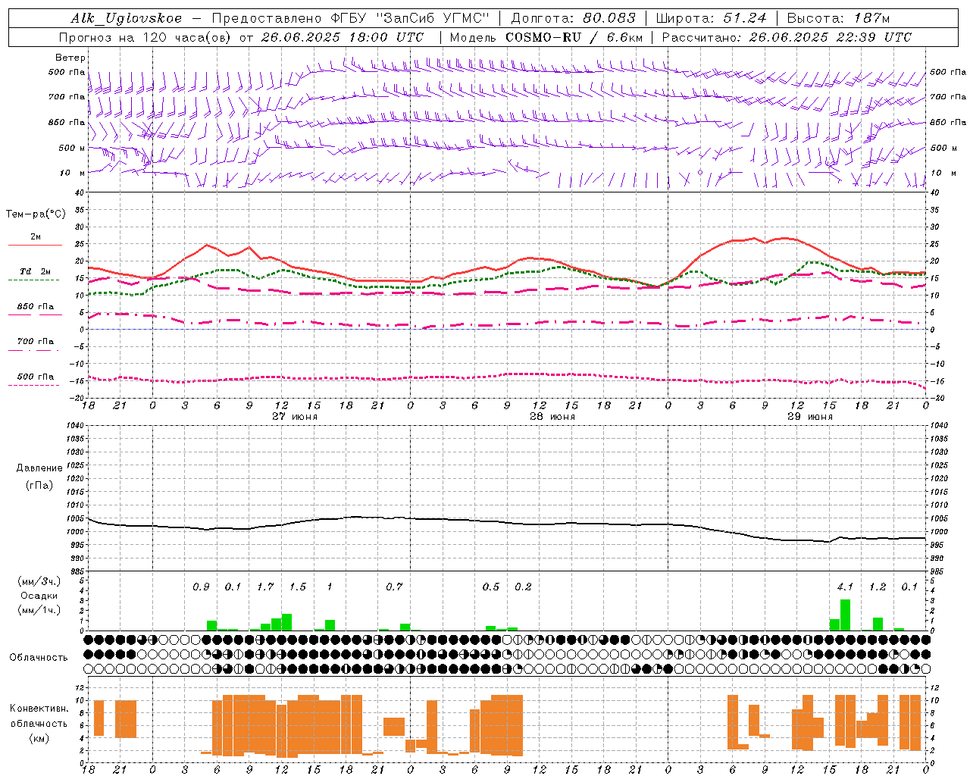This screenshot has height=776, width=970.
Task: Click the (мм/3ч.) unit label
Action: pyautogui.click(x=39, y=582)
